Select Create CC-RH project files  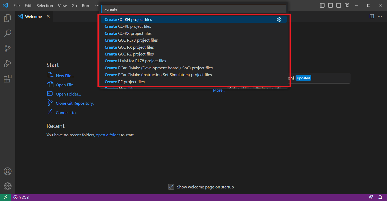(x=194, y=19)
